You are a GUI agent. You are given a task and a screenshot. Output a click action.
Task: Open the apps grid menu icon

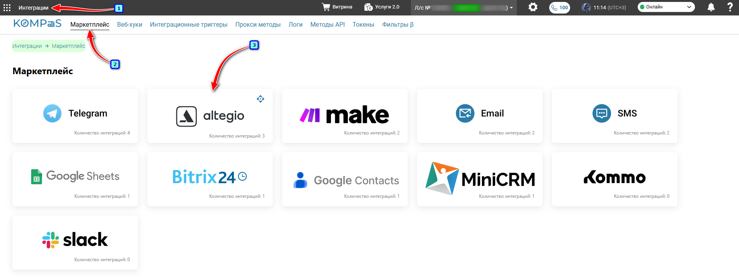pos(7,8)
